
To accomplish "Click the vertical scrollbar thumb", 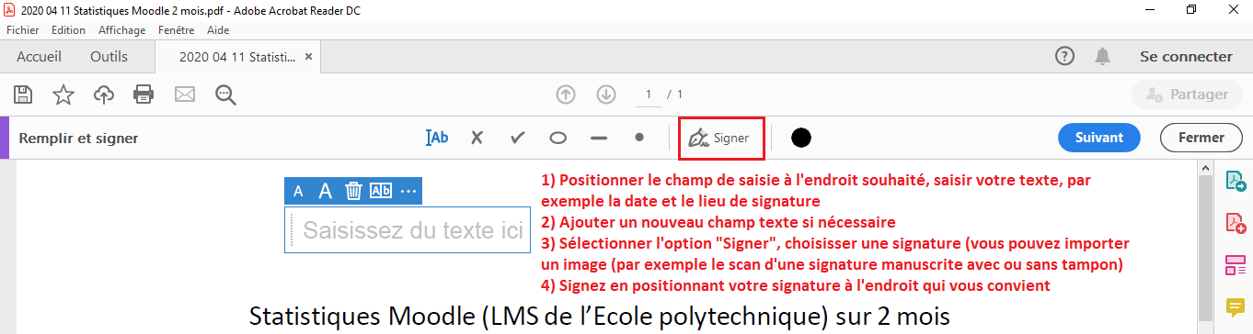I will pos(1206,254).
